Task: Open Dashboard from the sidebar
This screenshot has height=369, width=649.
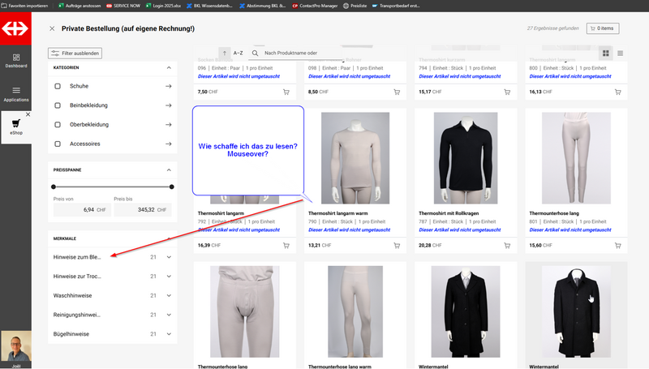Action: [15, 55]
